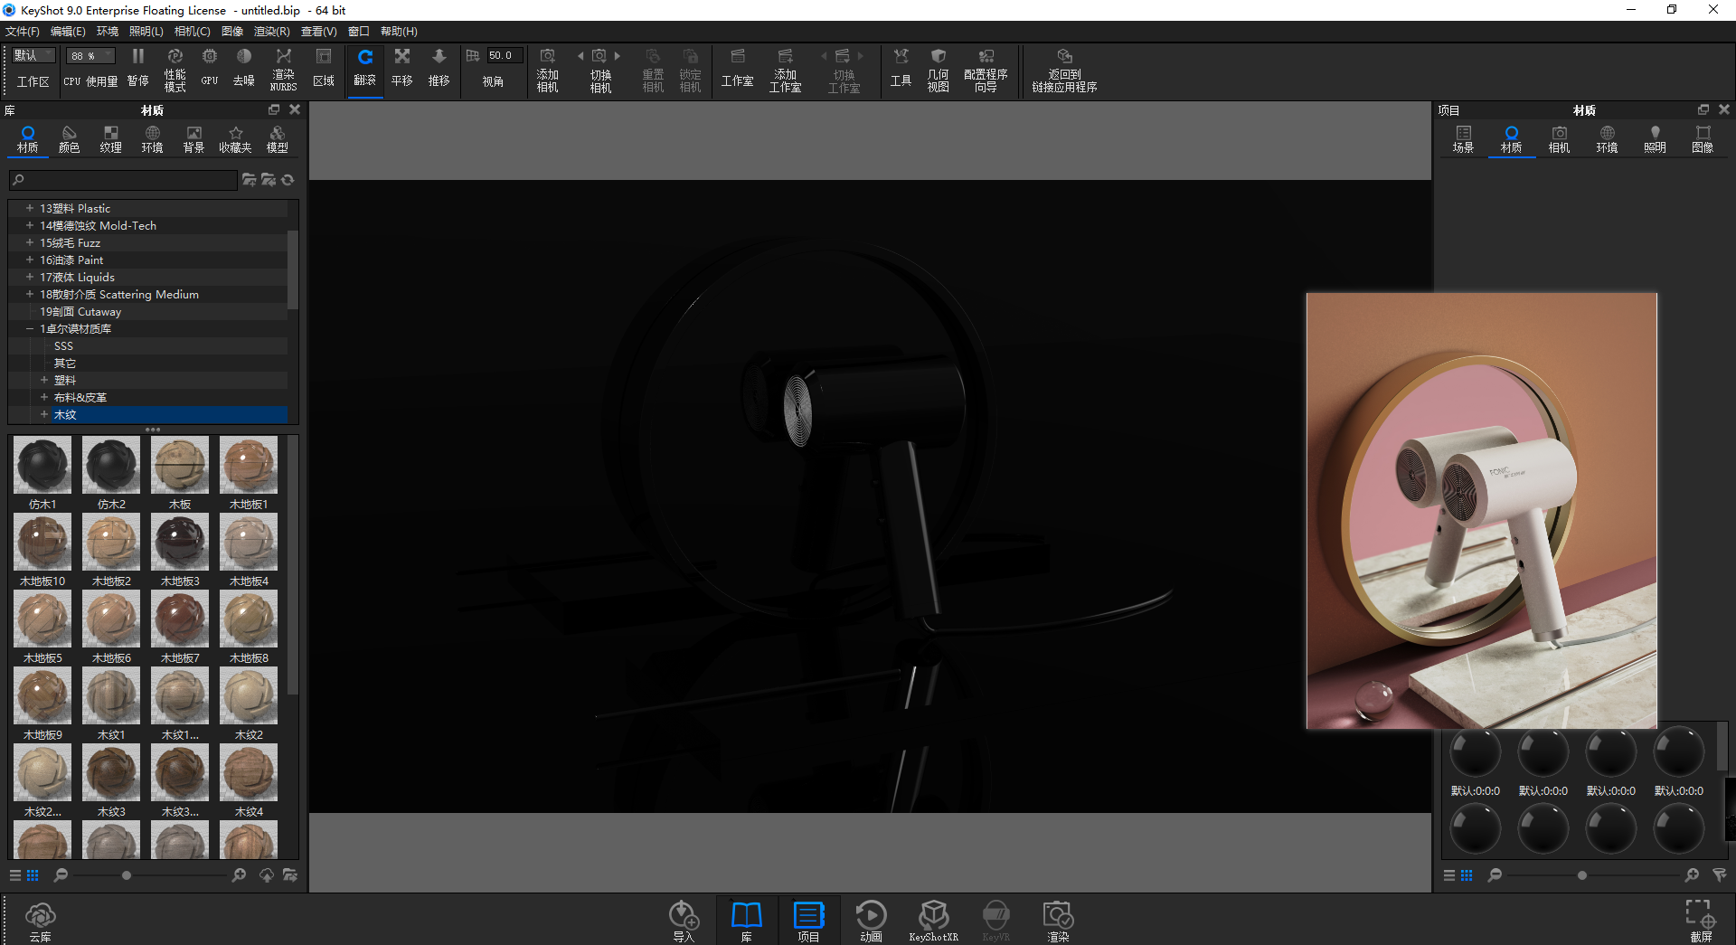Click the cloud upload icon below library thumbnails

(267, 875)
